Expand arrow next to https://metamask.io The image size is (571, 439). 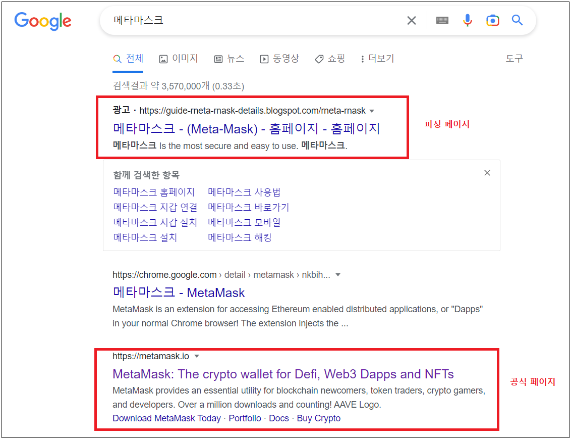click(197, 356)
